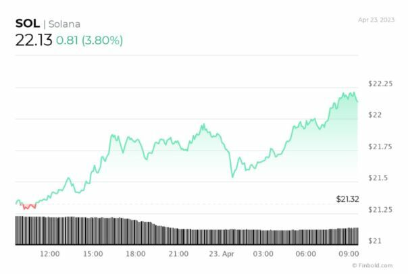Click the red segment of the price line

click(x=28, y=206)
